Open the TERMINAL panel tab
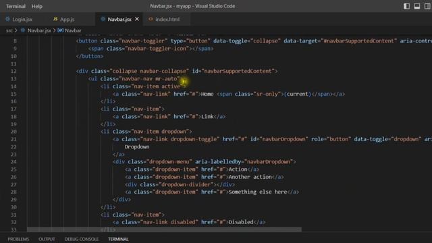 click(x=118, y=239)
